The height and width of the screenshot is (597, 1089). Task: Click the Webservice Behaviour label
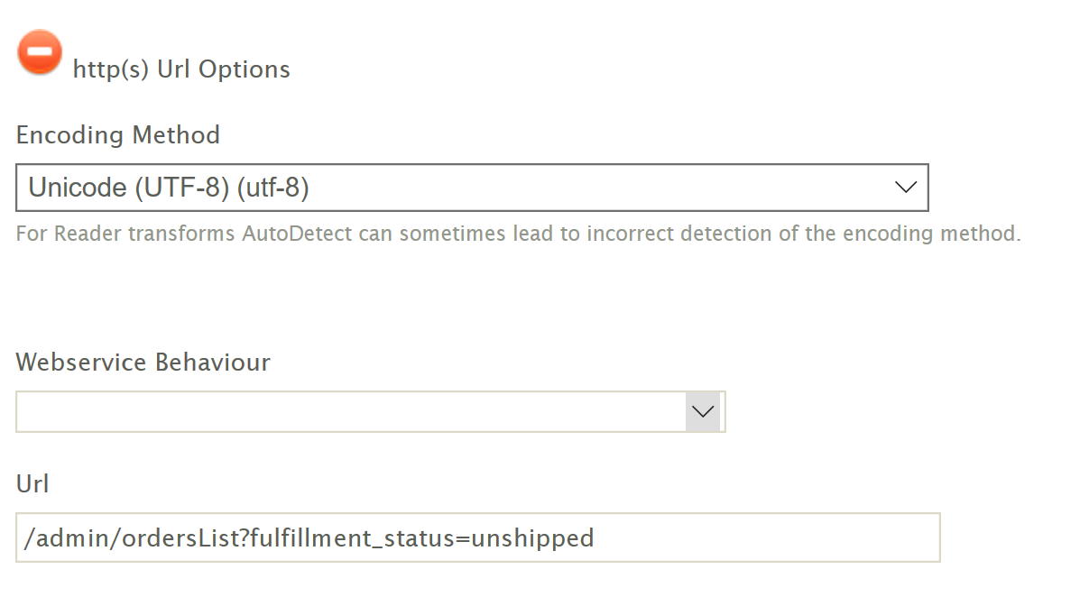(x=143, y=363)
